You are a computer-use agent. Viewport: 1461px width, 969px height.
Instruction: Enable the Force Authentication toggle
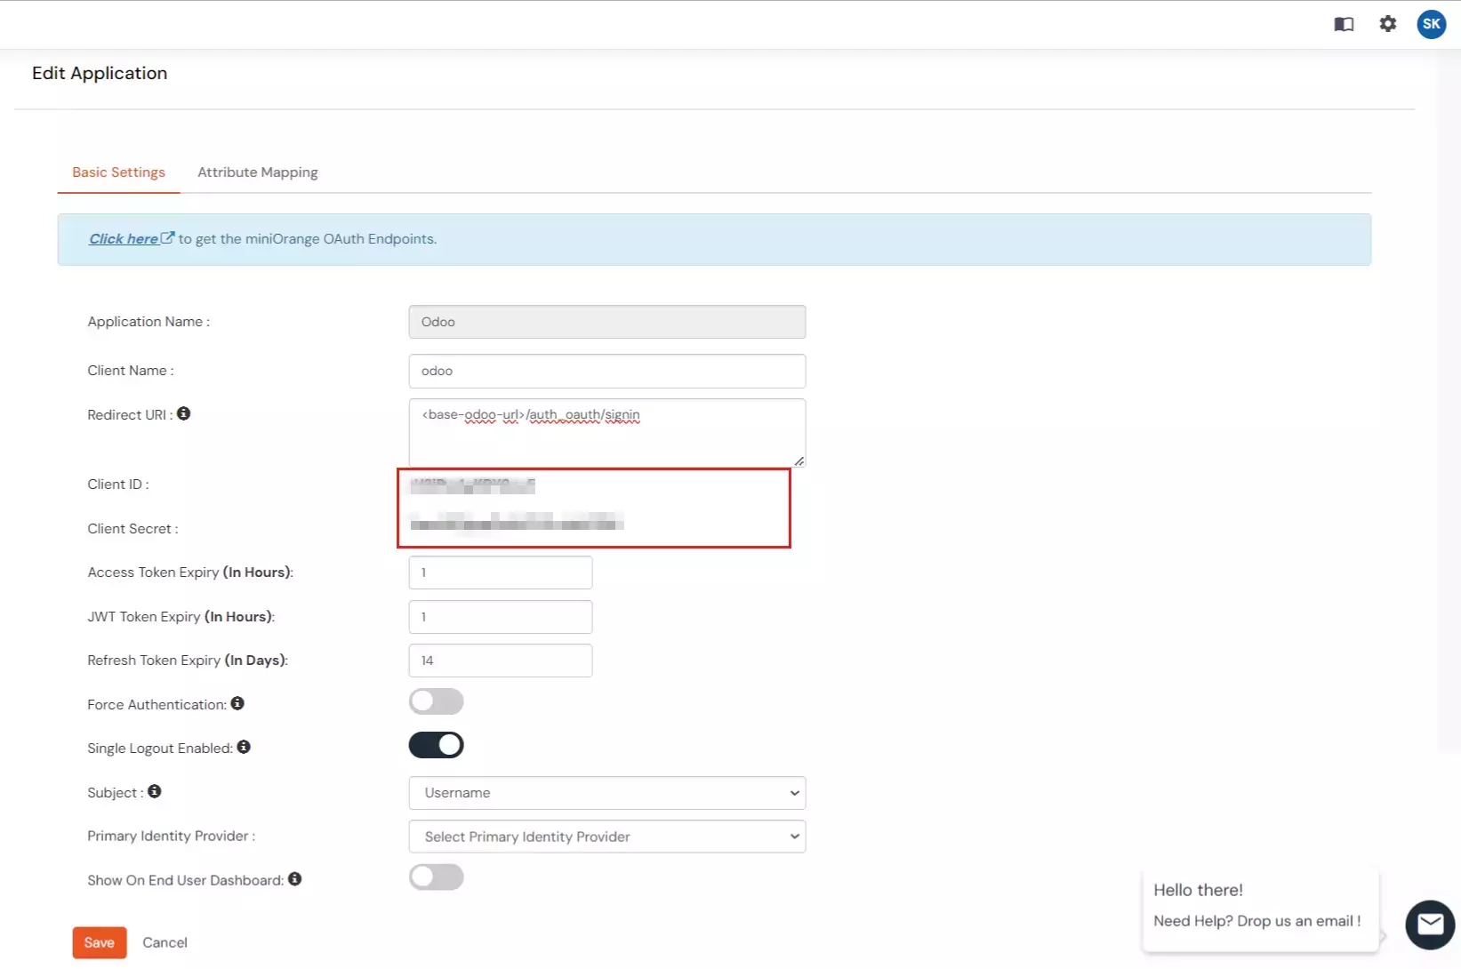(x=436, y=701)
